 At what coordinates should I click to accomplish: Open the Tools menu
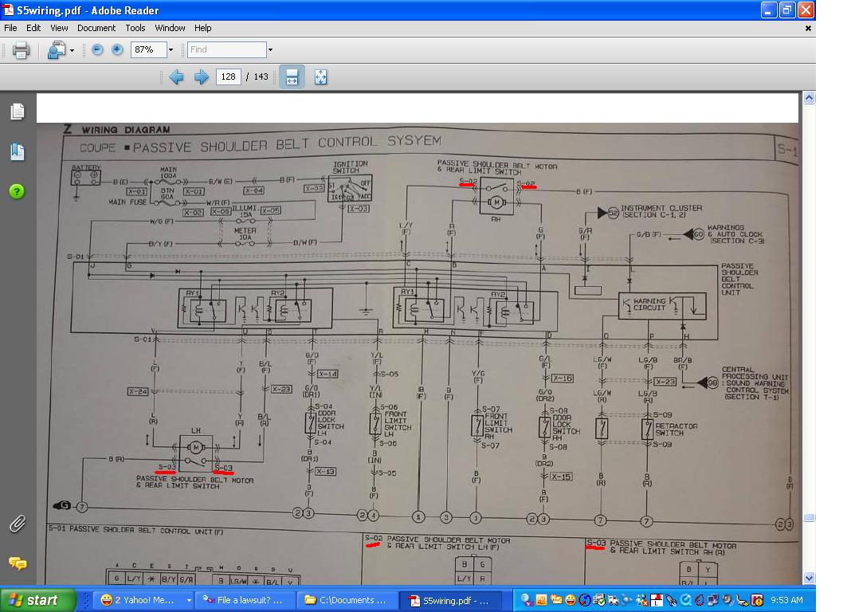(x=135, y=28)
